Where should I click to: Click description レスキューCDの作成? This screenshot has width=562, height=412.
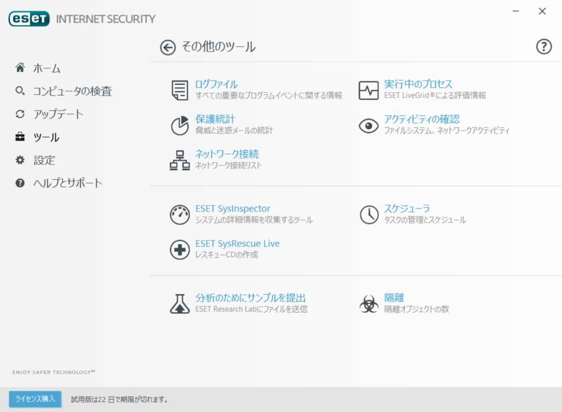227,255
